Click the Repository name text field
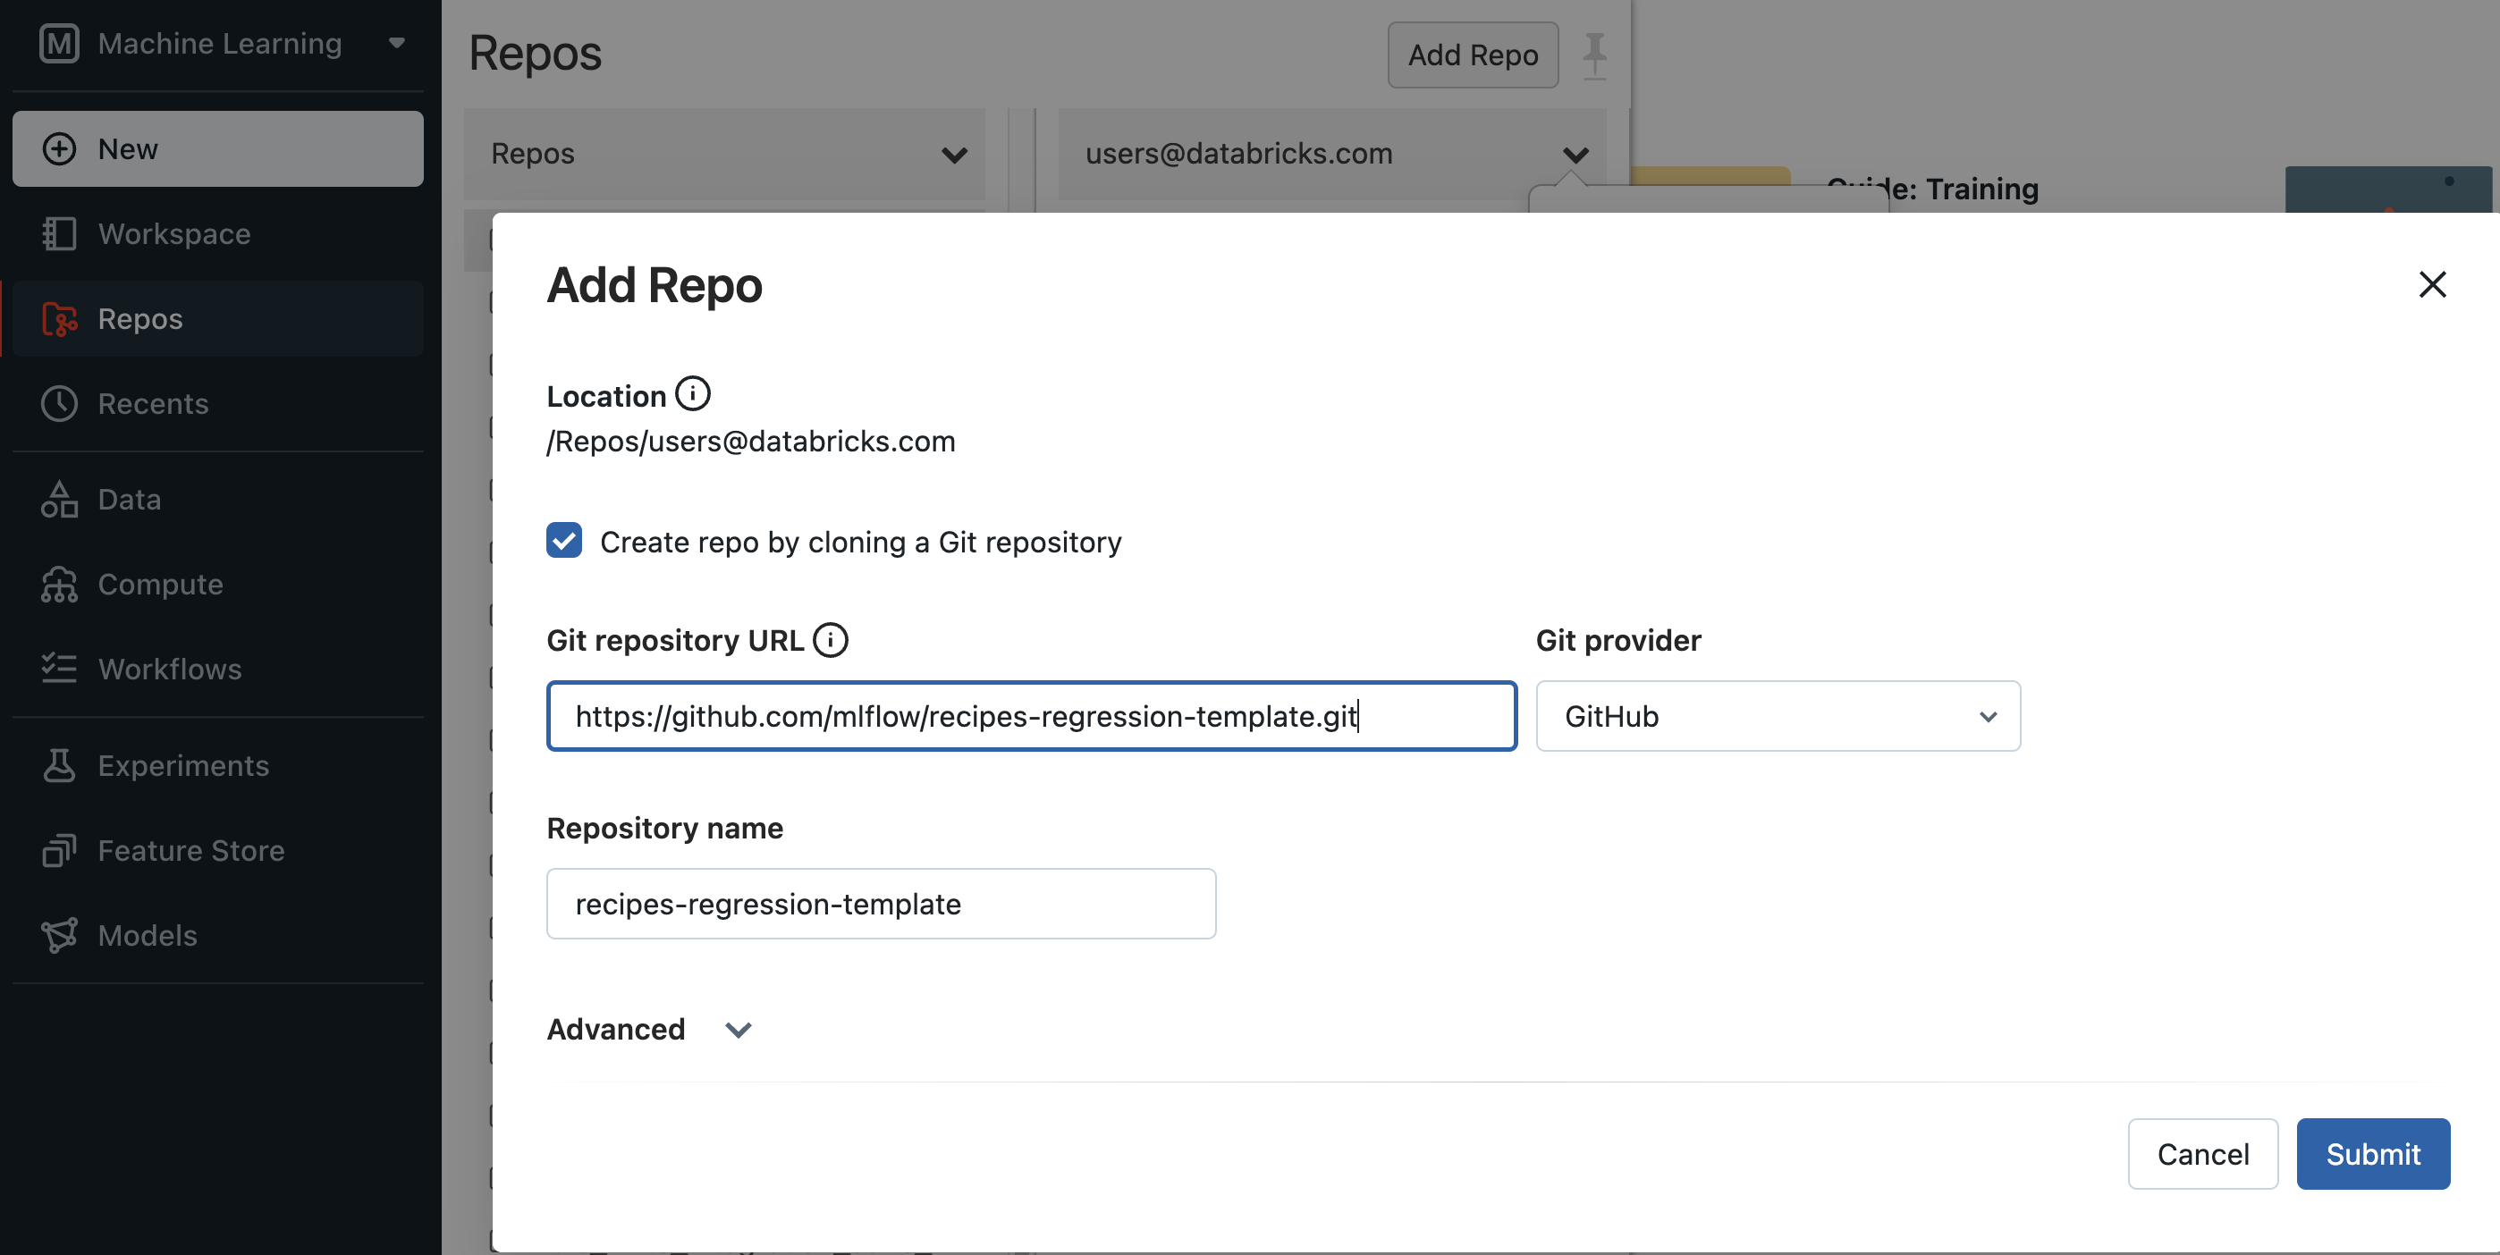 (x=880, y=904)
